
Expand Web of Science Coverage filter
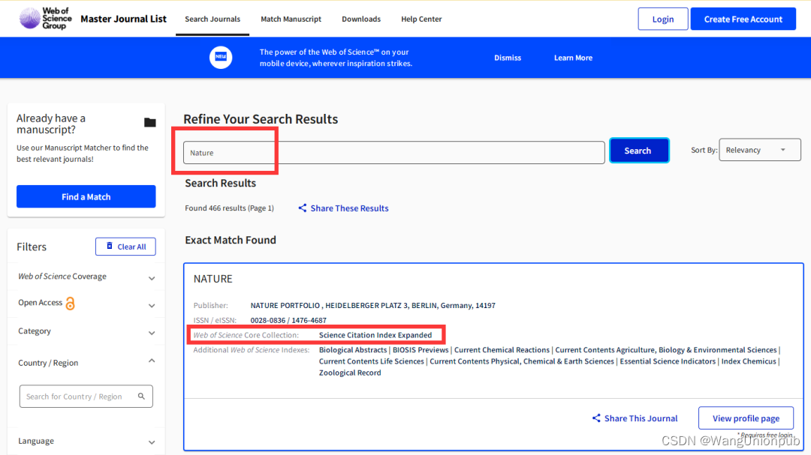tap(152, 278)
